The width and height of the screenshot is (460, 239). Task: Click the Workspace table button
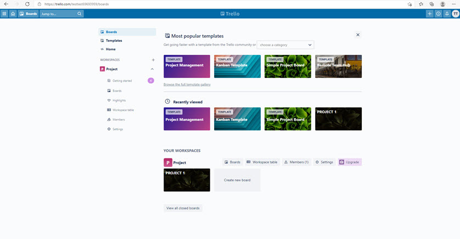tap(262, 162)
